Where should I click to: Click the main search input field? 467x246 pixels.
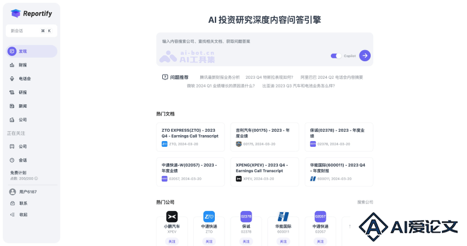click(264, 50)
